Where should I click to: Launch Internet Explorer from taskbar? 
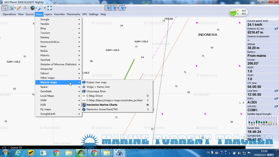click(18, 153)
